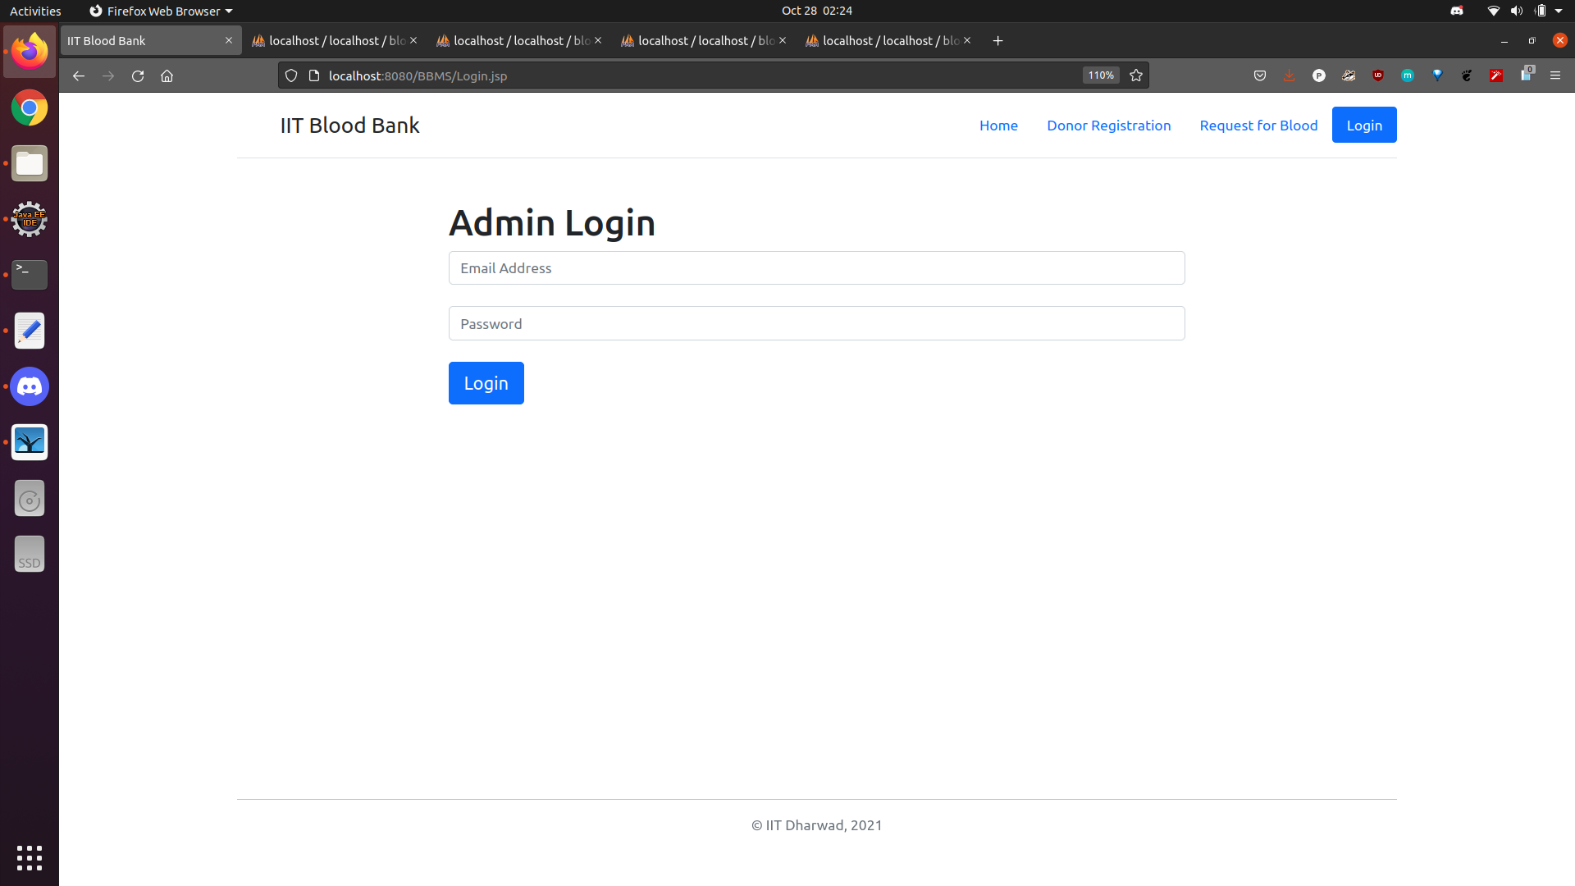
Task: Select the Email Address input field
Action: click(817, 268)
